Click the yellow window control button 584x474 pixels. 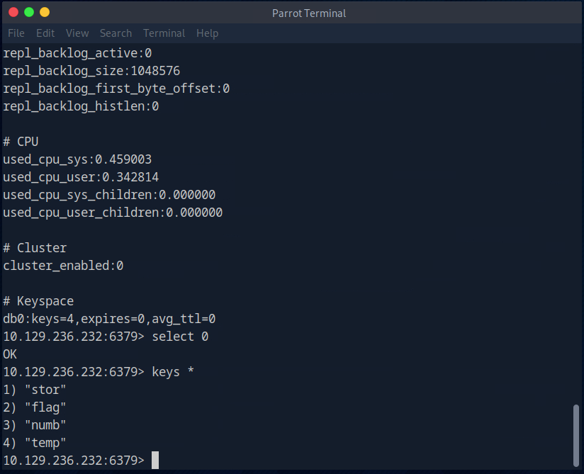click(x=45, y=13)
